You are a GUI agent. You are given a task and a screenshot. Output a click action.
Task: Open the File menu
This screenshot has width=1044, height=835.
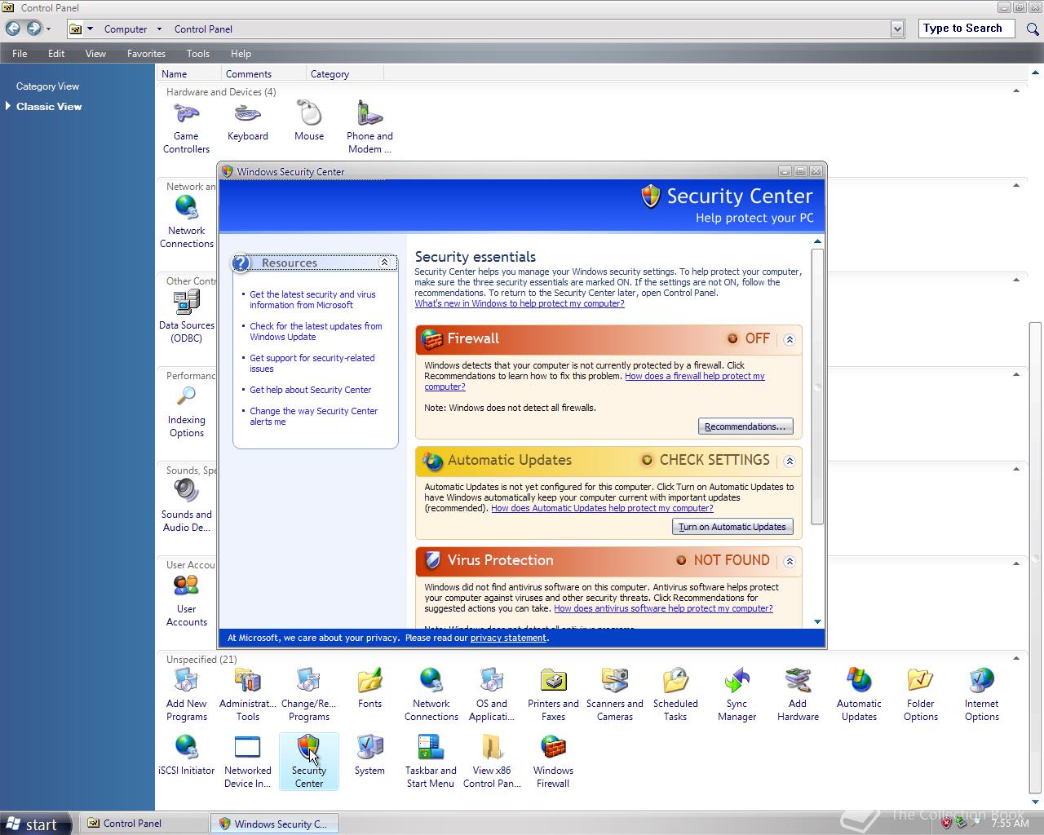tap(20, 54)
